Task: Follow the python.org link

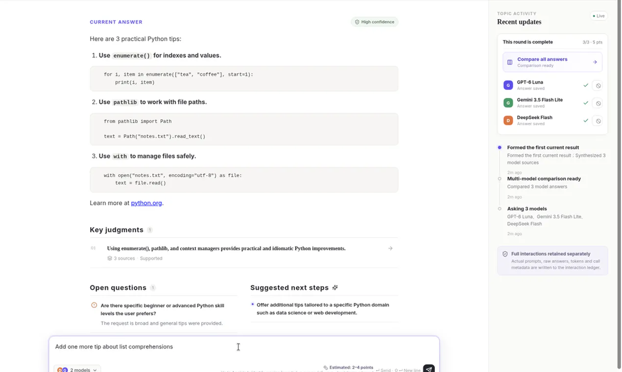Action: [x=146, y=203]
